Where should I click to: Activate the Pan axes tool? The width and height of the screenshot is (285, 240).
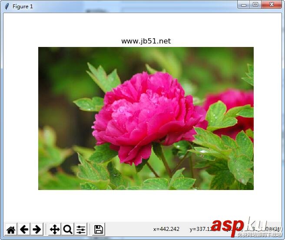[x=55, y=229]
